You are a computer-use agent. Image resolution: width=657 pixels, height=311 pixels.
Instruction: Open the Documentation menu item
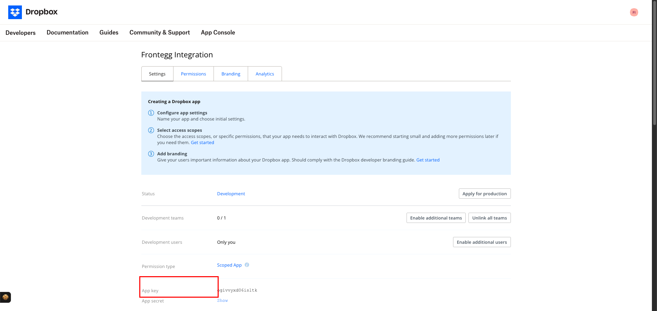[x=67, y=32]
